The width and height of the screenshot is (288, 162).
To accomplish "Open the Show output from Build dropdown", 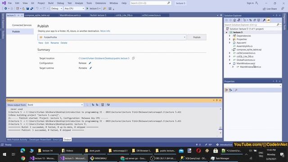I will [55, 105].
